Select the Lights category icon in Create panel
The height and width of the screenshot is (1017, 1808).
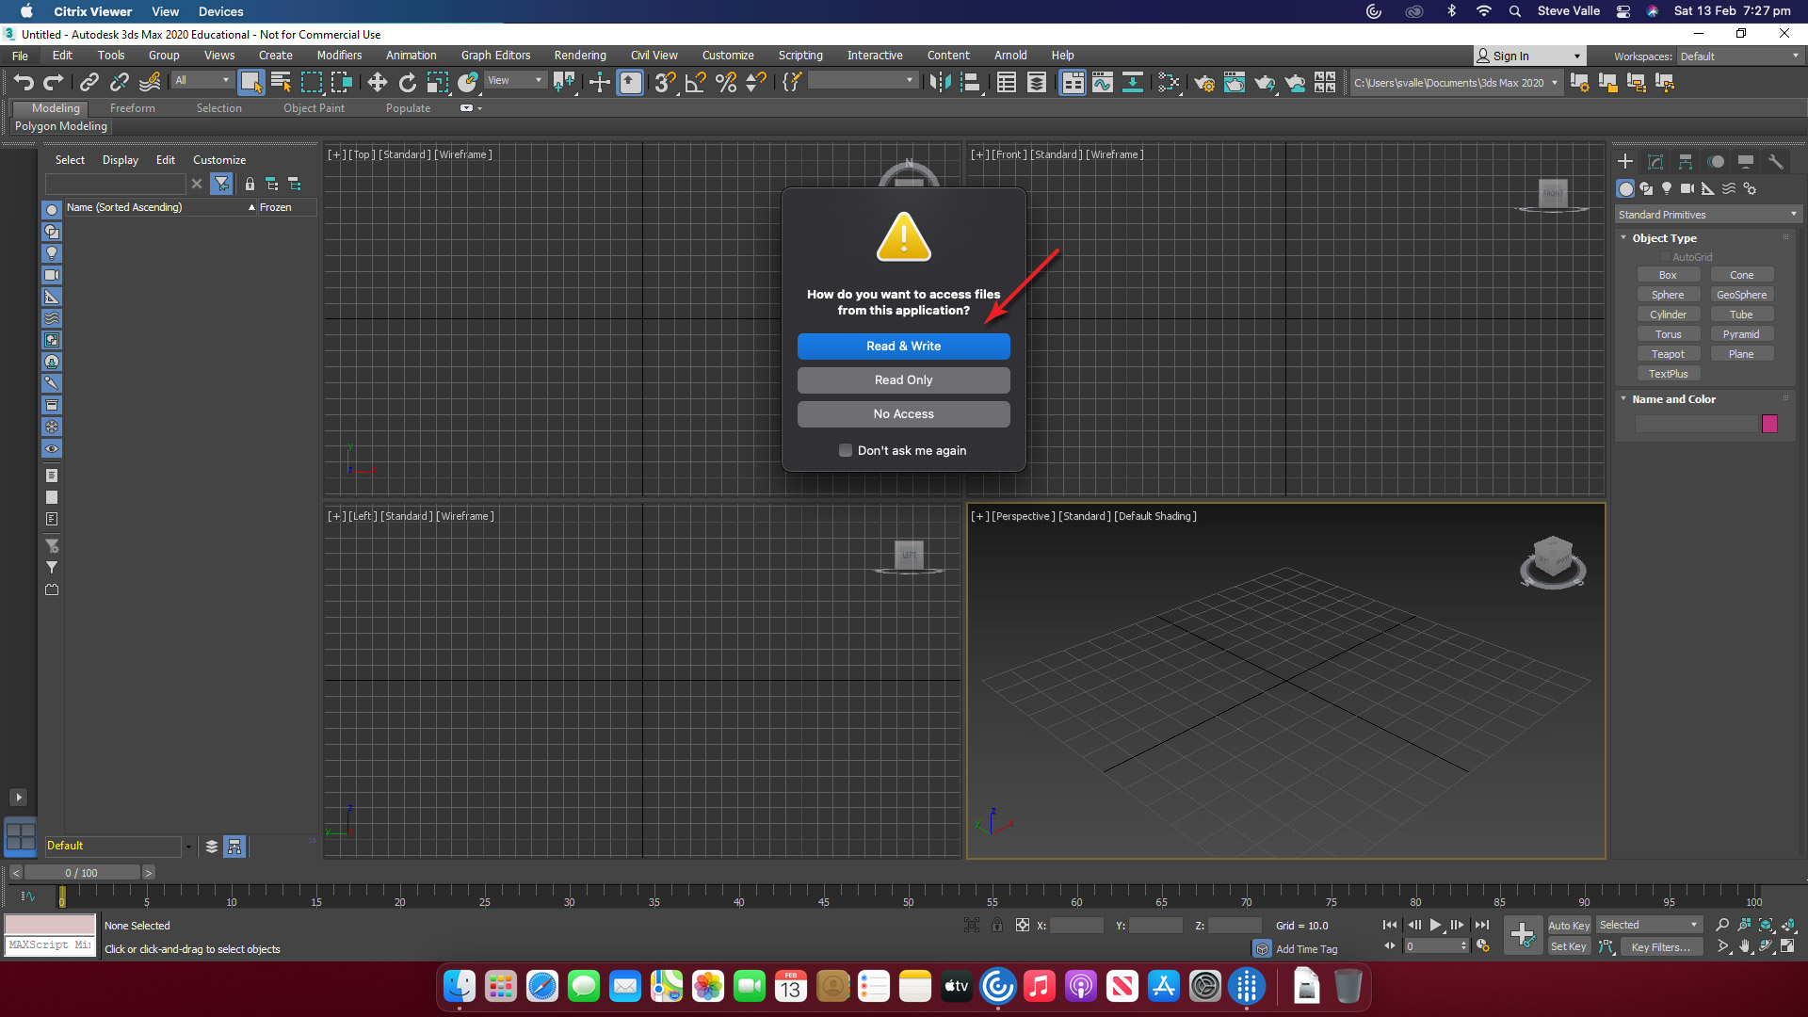[1667, 189]
